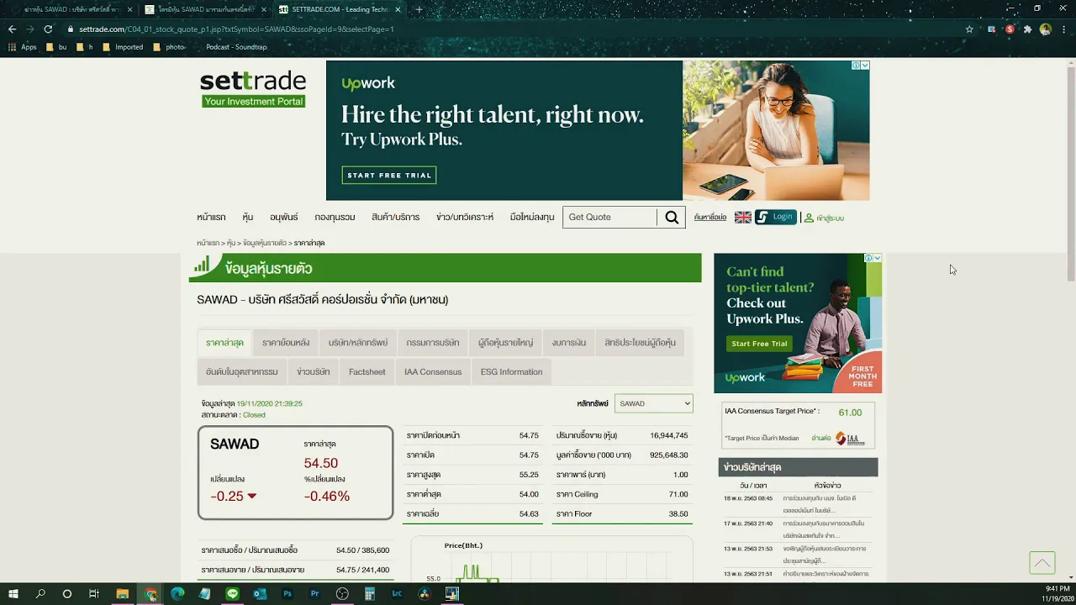Click เข้าสู่ระบบ sign-in link

[x=824, y=218]
